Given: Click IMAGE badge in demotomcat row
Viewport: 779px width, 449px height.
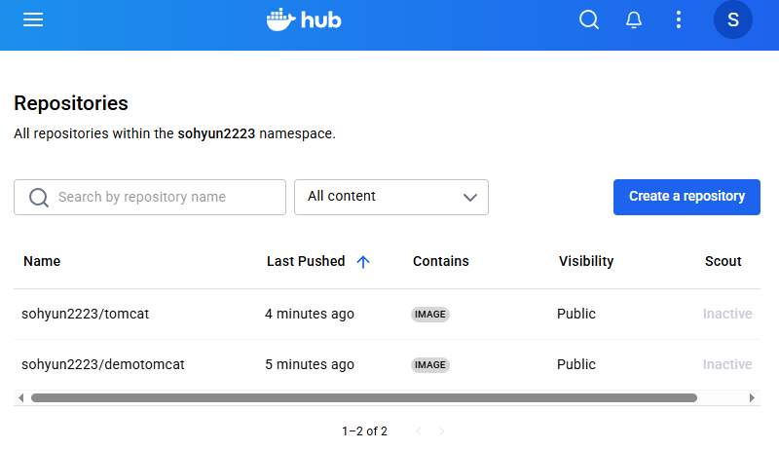Looking at the screenshot, I should click(430, 365).
